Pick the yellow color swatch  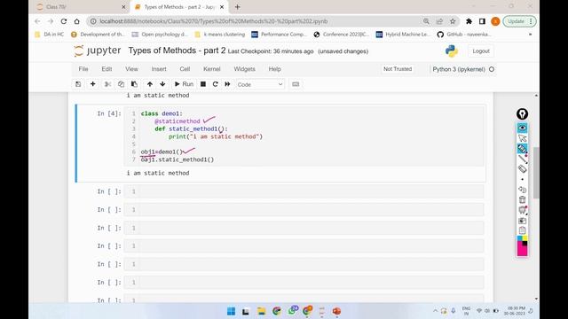tap(525, 238)
